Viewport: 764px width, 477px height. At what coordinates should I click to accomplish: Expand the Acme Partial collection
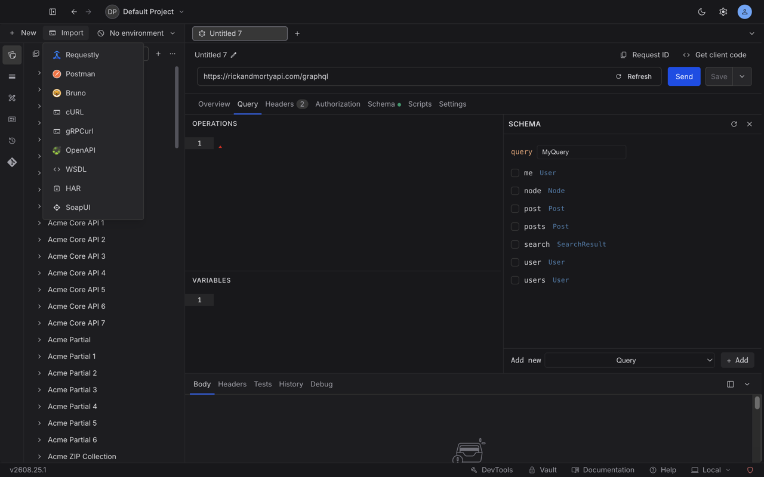(39, 340)
